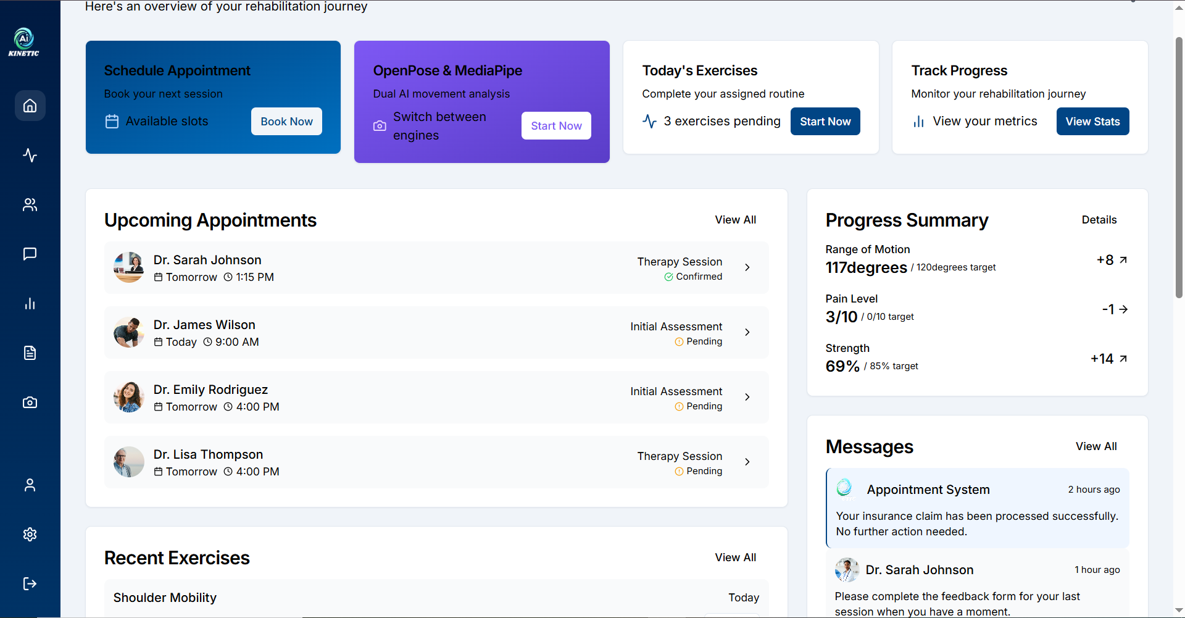This screenshot has width=1185, height=618.
Task: Expand Dr. Lisa Thompson appointment chevron
Action: (747, 462)
